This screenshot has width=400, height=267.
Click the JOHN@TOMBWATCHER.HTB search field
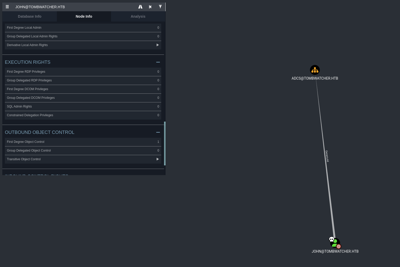coord(74,7)
